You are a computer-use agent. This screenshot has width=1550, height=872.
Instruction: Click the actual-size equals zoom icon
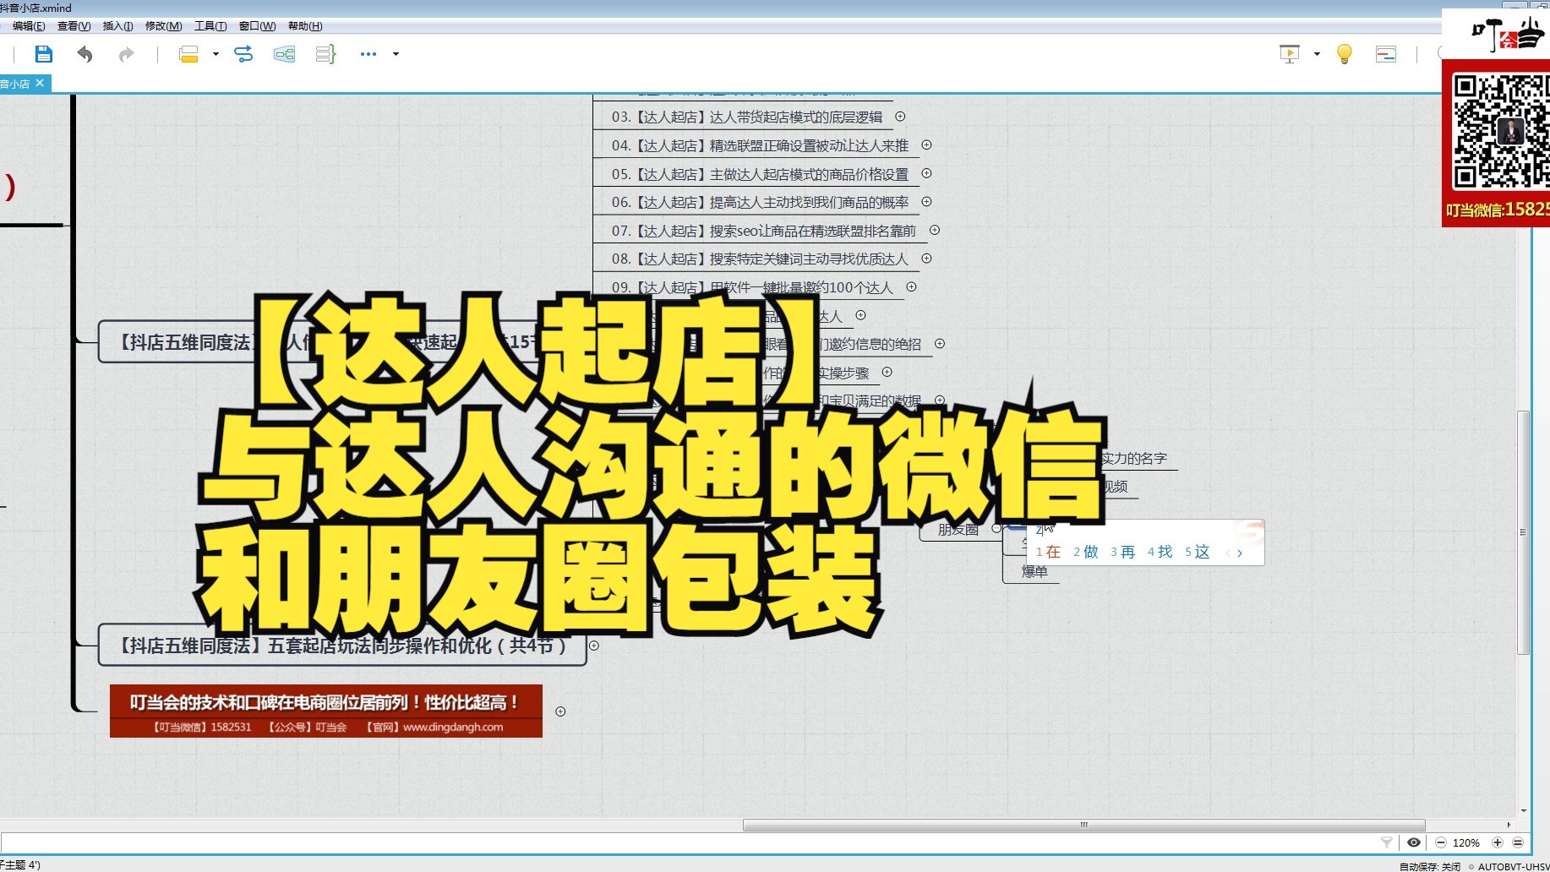(x=1518, y=842)
